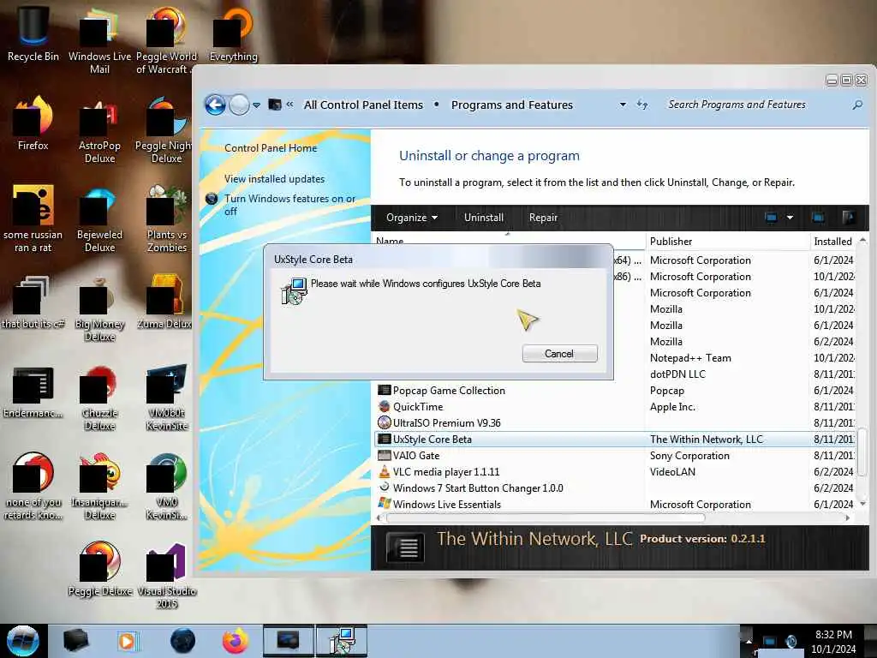Click Notepad++ Team publisher cell
Viewport: 877px width, 658px height.
pyautogui.click(x=690, y=358)
